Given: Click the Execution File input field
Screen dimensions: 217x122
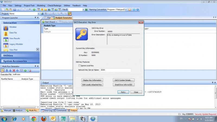Looking at the screenshot, I should coord(26,74).
